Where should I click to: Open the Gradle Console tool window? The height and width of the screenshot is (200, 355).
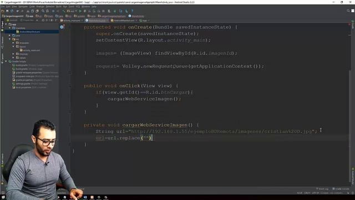[x=341, y=189]
